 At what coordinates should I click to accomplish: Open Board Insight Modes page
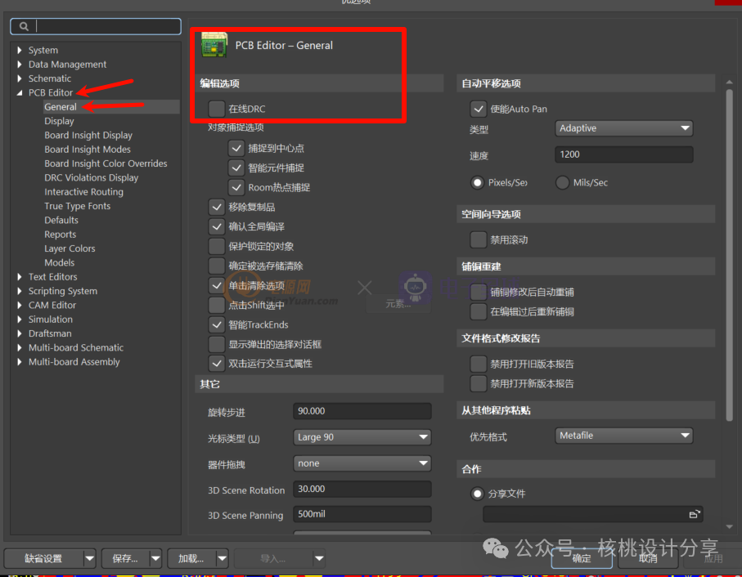point(88,150)
